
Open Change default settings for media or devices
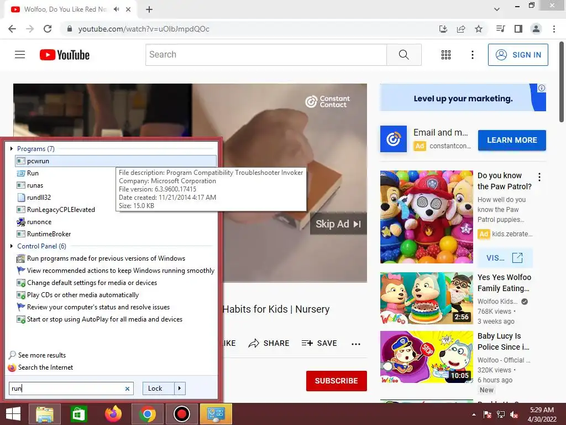[x=92, y=283]
